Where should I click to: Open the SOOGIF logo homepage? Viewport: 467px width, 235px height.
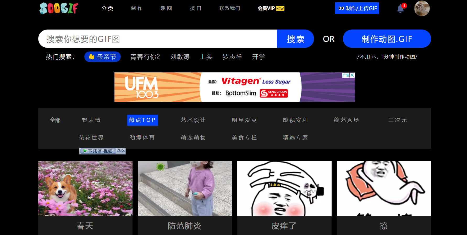(x=59, y=8)
